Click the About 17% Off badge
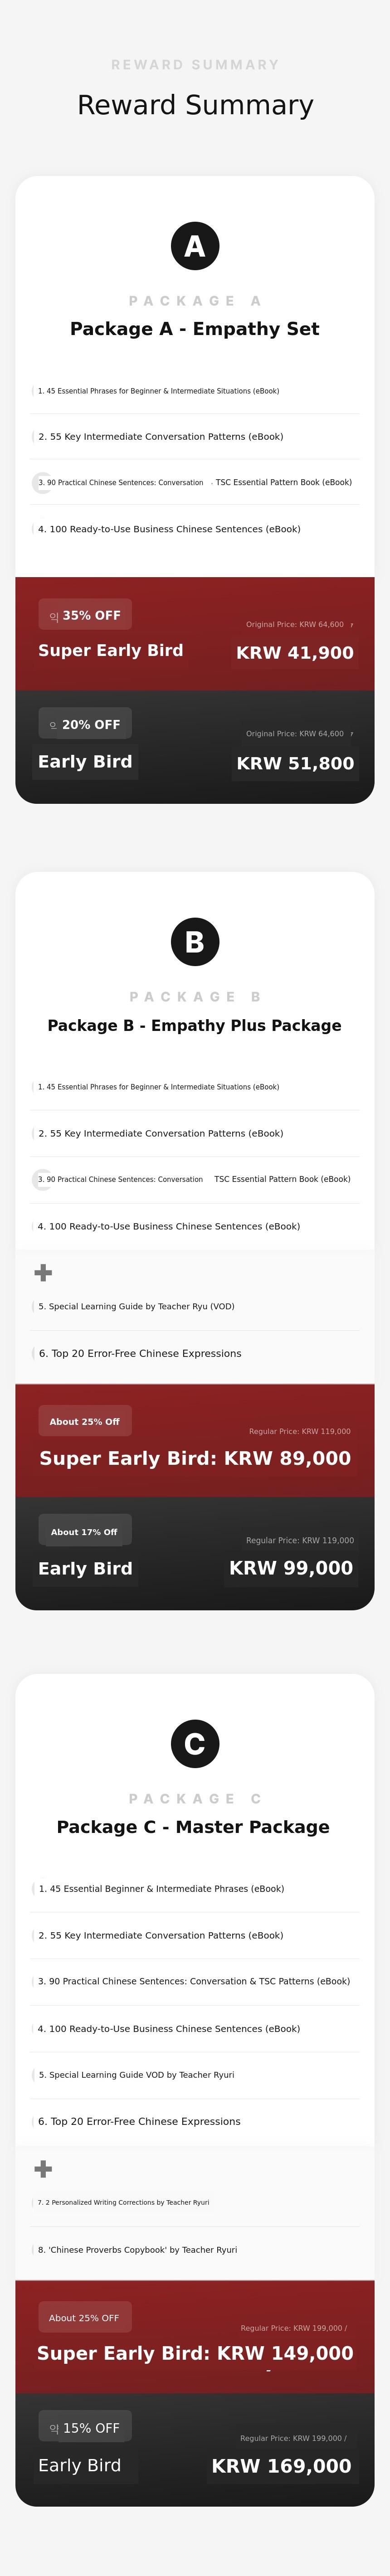The width and height of the screenshot is (390, 2576). click(85, 1531)
